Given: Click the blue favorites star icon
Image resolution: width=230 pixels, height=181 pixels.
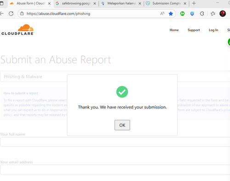Looking at the screenshot, I should (171, 14).
